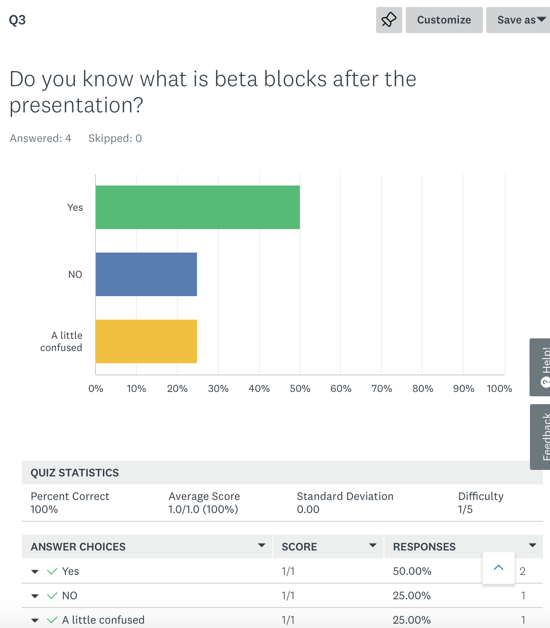This screenshot has width=550, height=628.
Task: Click the Q3 question label
Action: coord(17,20)
